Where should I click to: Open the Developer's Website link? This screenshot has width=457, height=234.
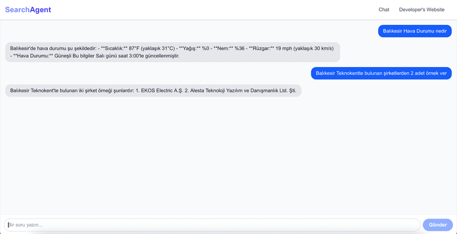pos(422,10)
